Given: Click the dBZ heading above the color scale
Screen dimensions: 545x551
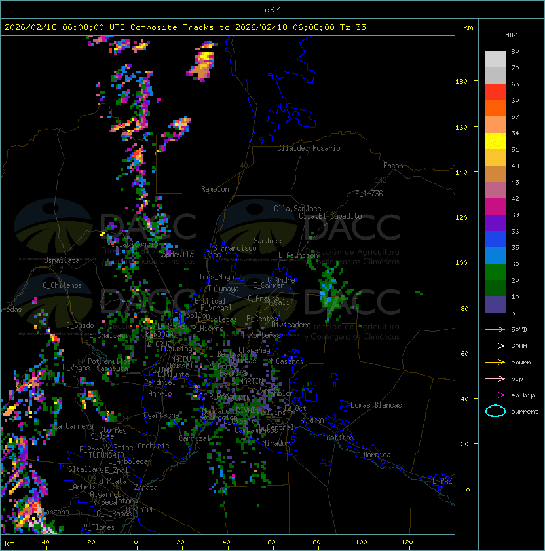Looking at the screenshot, I should point(511,35).
